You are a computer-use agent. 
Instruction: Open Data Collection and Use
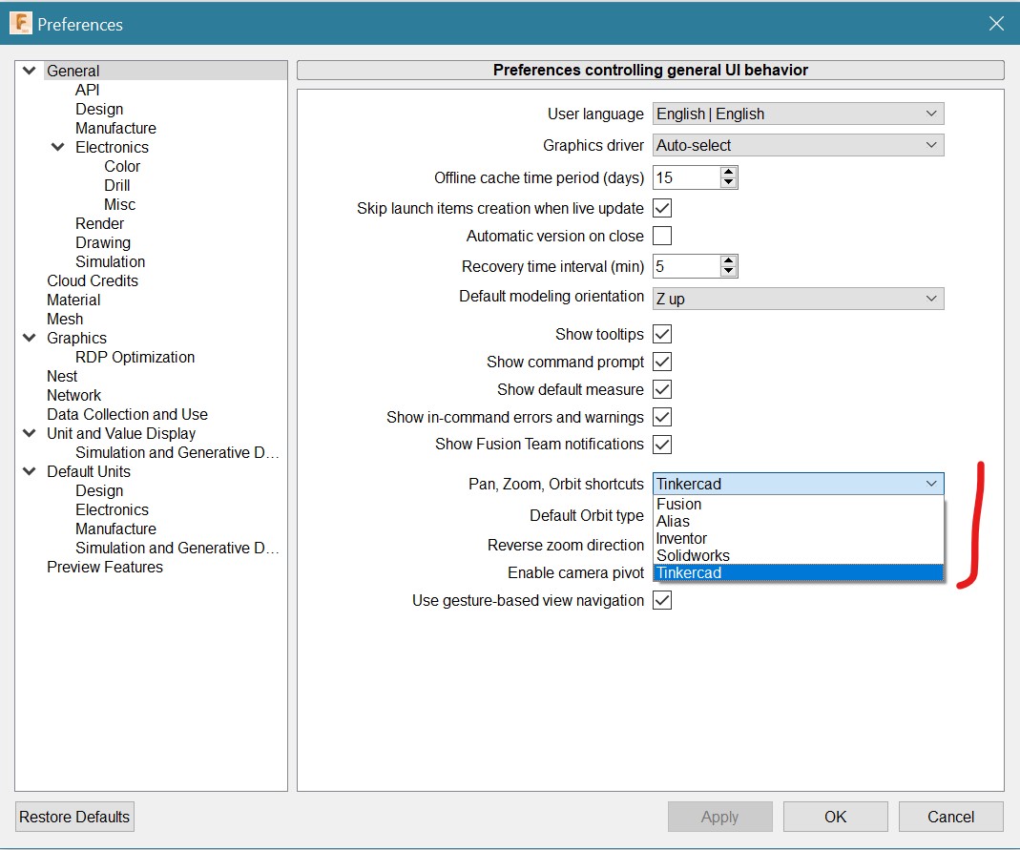(x=127, y=414)
